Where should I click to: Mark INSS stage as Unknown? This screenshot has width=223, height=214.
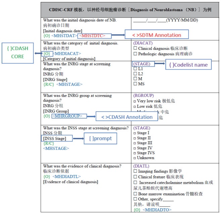coord(135,158)
